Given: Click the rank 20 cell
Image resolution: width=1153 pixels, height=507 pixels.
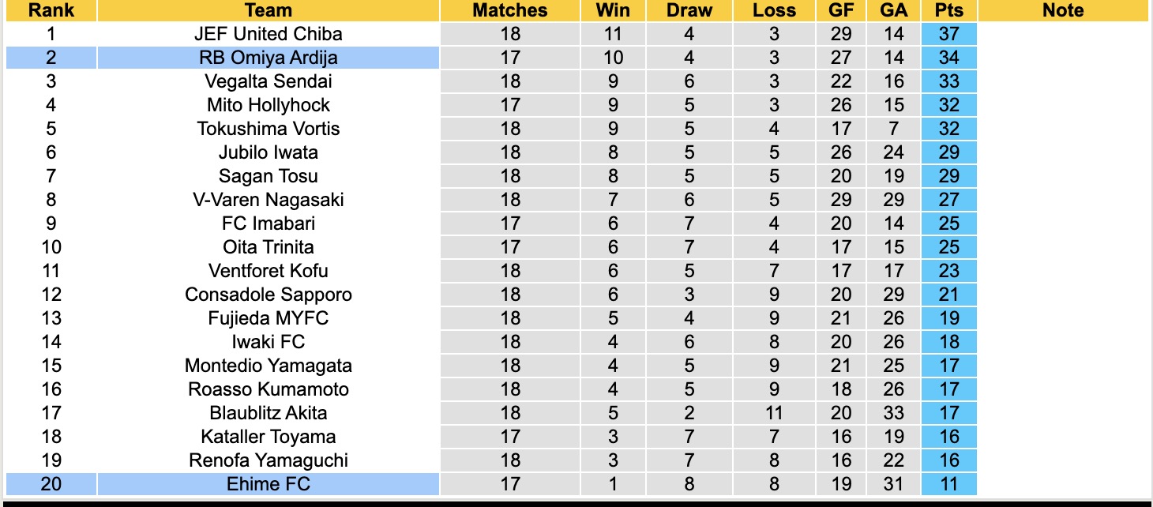Looking at the screenshot, I should click(x=51, y=484).
